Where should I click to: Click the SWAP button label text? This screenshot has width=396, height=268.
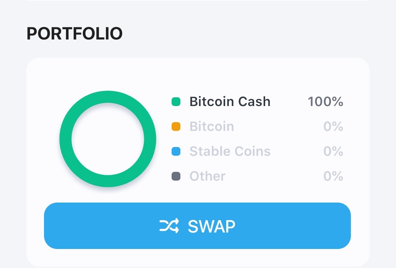212,226
